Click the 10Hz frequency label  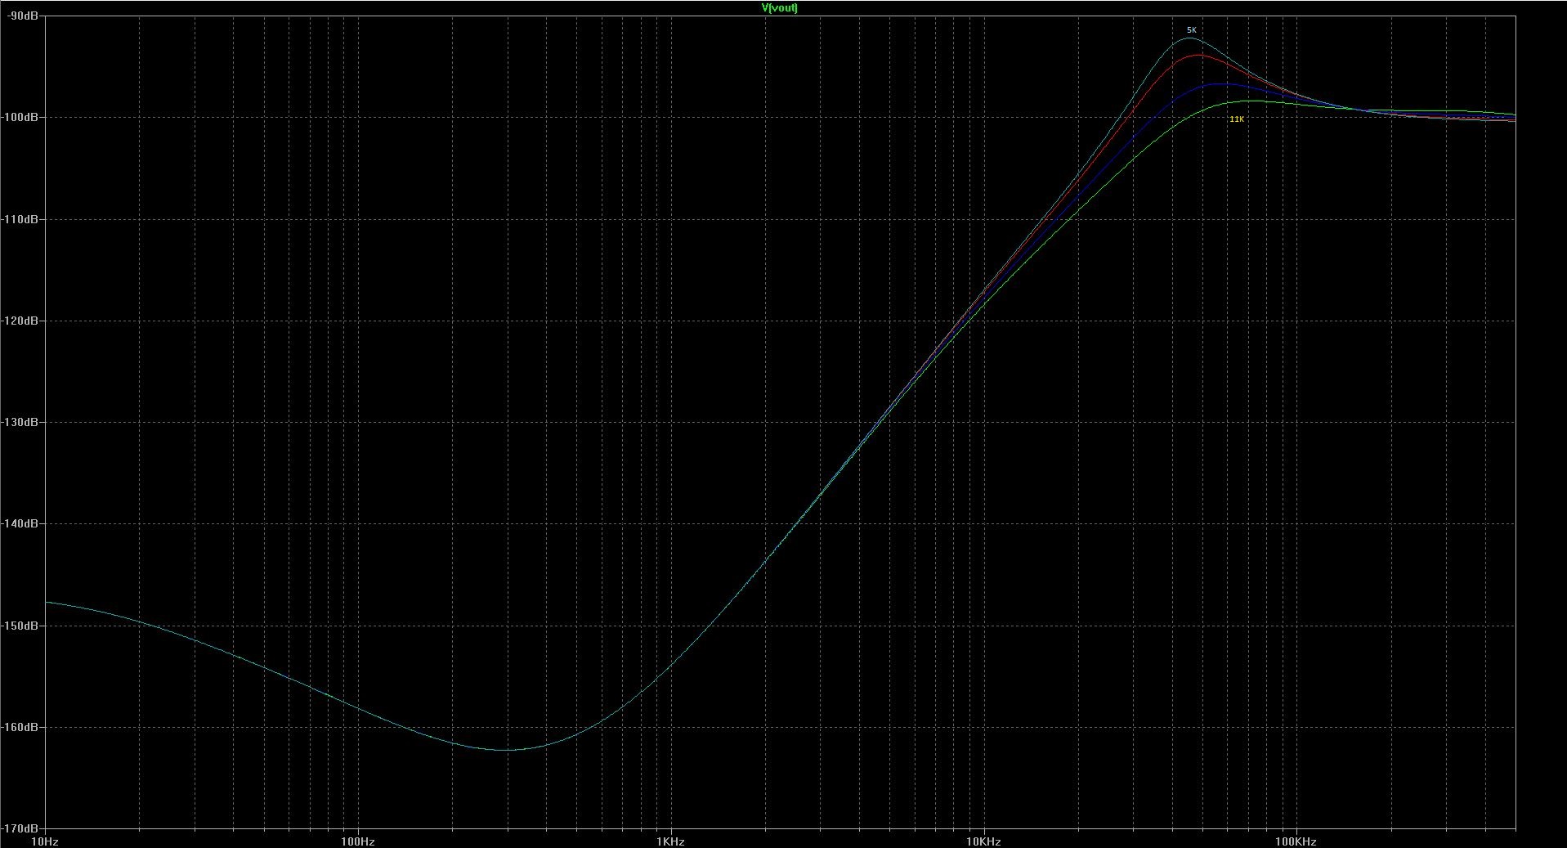pos(44,841)
